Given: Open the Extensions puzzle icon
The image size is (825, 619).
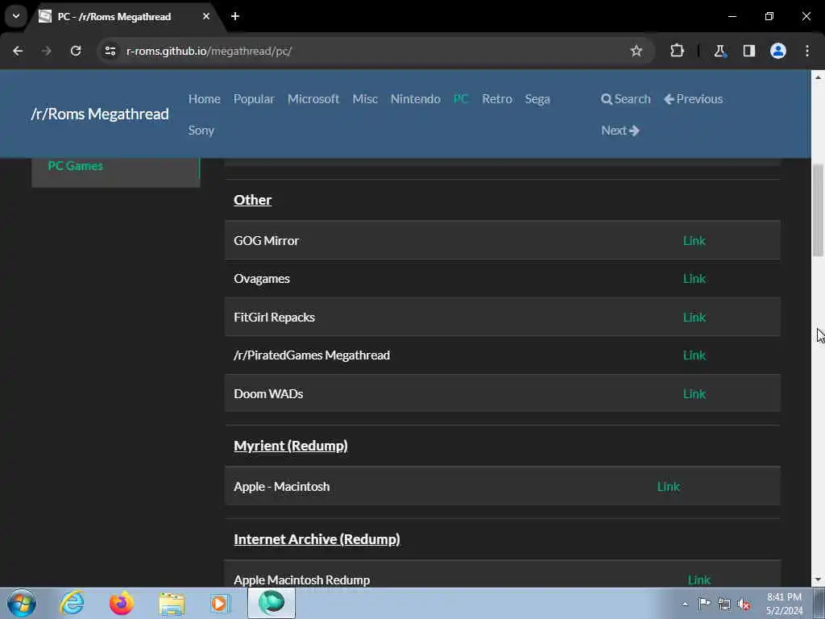Looking at the screenshot, I should [x=677, y=51].
